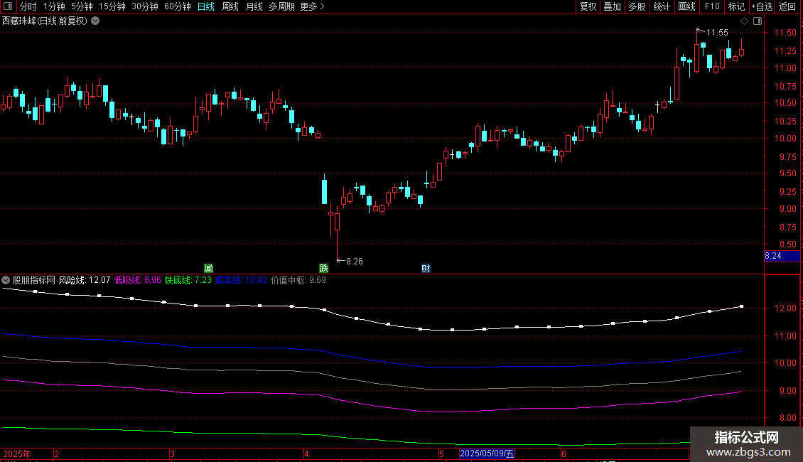The width and height of the screenshot is (803, 462).
Task: Click the diamond marker icon
Action: (x=745, y=21)
